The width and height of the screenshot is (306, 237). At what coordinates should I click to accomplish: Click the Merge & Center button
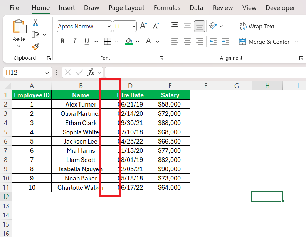click(x=264, y=42)
